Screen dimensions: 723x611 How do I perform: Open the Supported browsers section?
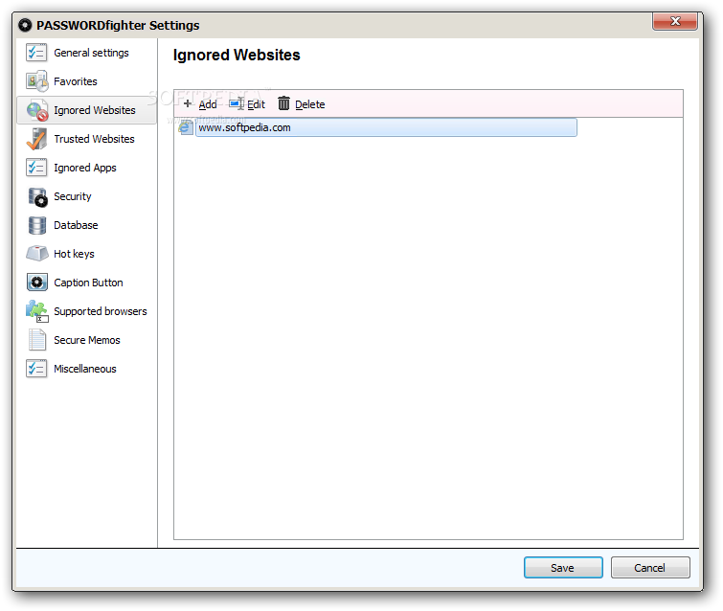click(87, 311)
